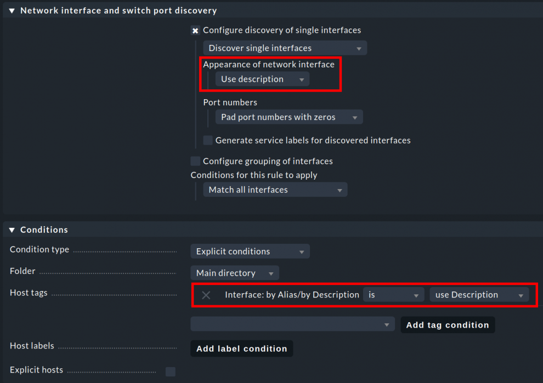This screenshot has height=383, width=543.
Task: Uncheck Configure discovery of single interfaces
Action: tap(195, 31)
